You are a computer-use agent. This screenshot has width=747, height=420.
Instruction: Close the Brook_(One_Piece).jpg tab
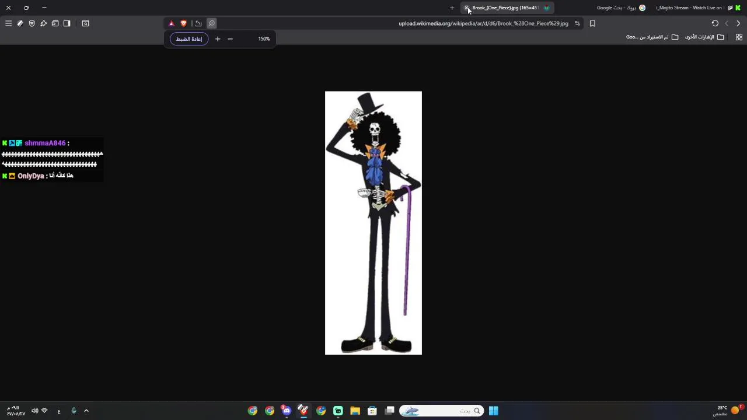click(x=466, y=8)
